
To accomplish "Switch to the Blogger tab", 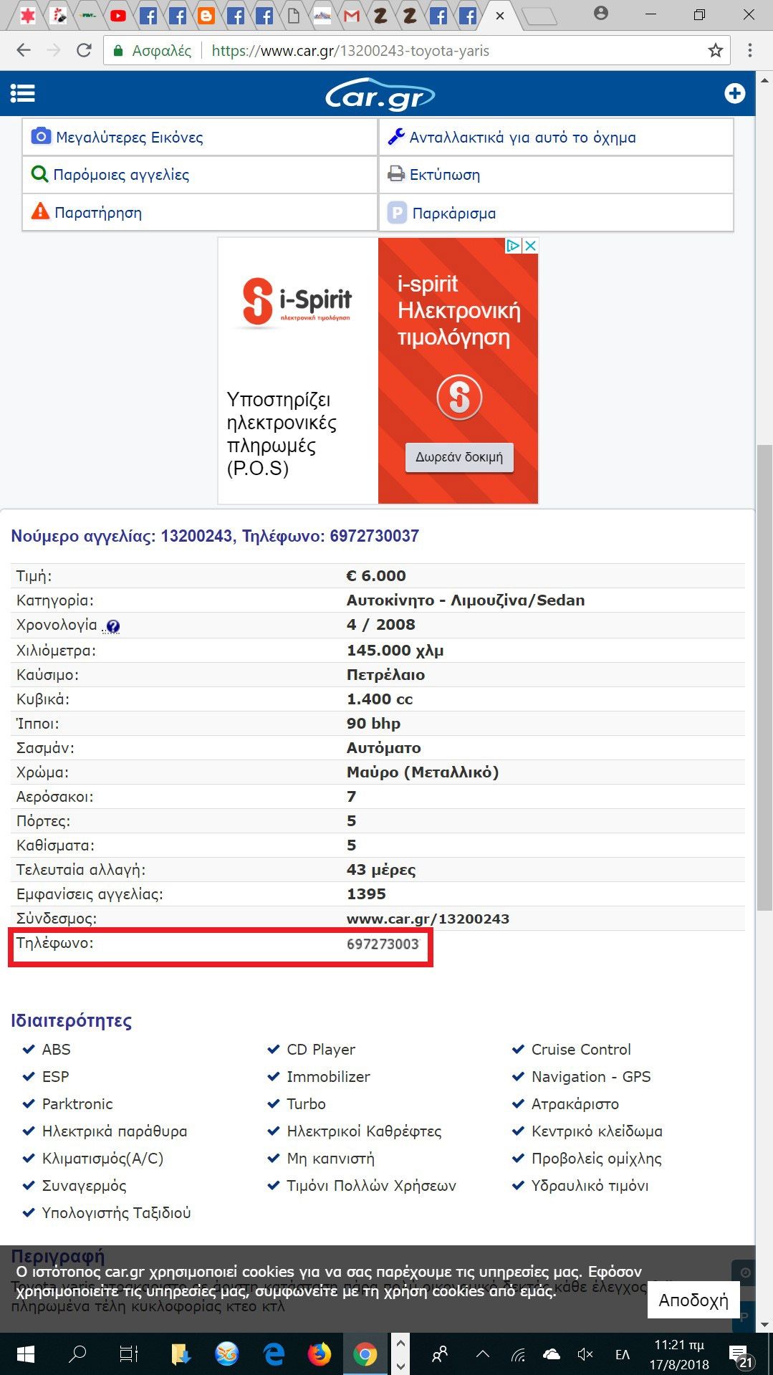I will (206, 15).
